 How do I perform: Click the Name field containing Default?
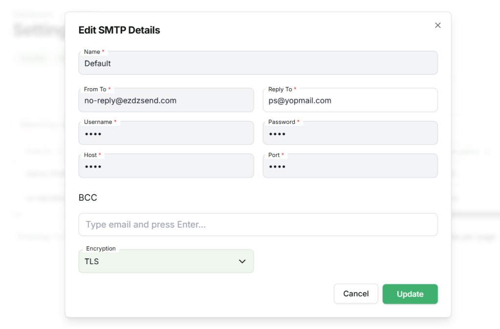(x=258, y=63)
